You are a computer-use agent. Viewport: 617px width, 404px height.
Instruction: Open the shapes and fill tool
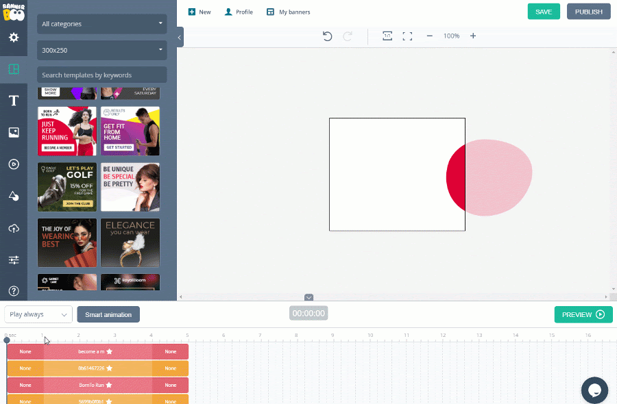coord(14,196)
